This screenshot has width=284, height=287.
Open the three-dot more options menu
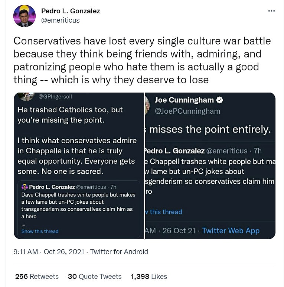271,11
